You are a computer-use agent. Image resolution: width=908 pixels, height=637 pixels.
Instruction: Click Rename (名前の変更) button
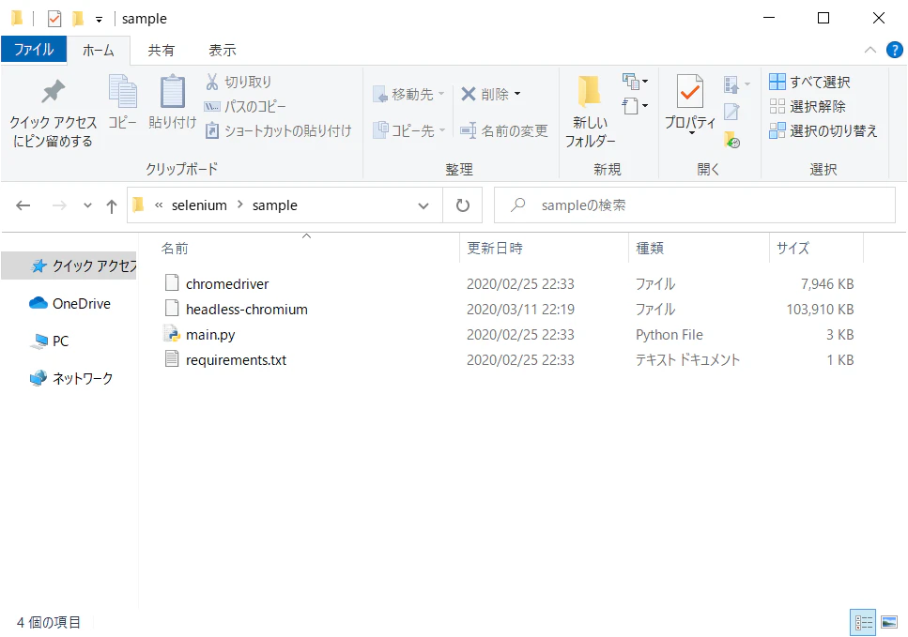click(504, 130)
